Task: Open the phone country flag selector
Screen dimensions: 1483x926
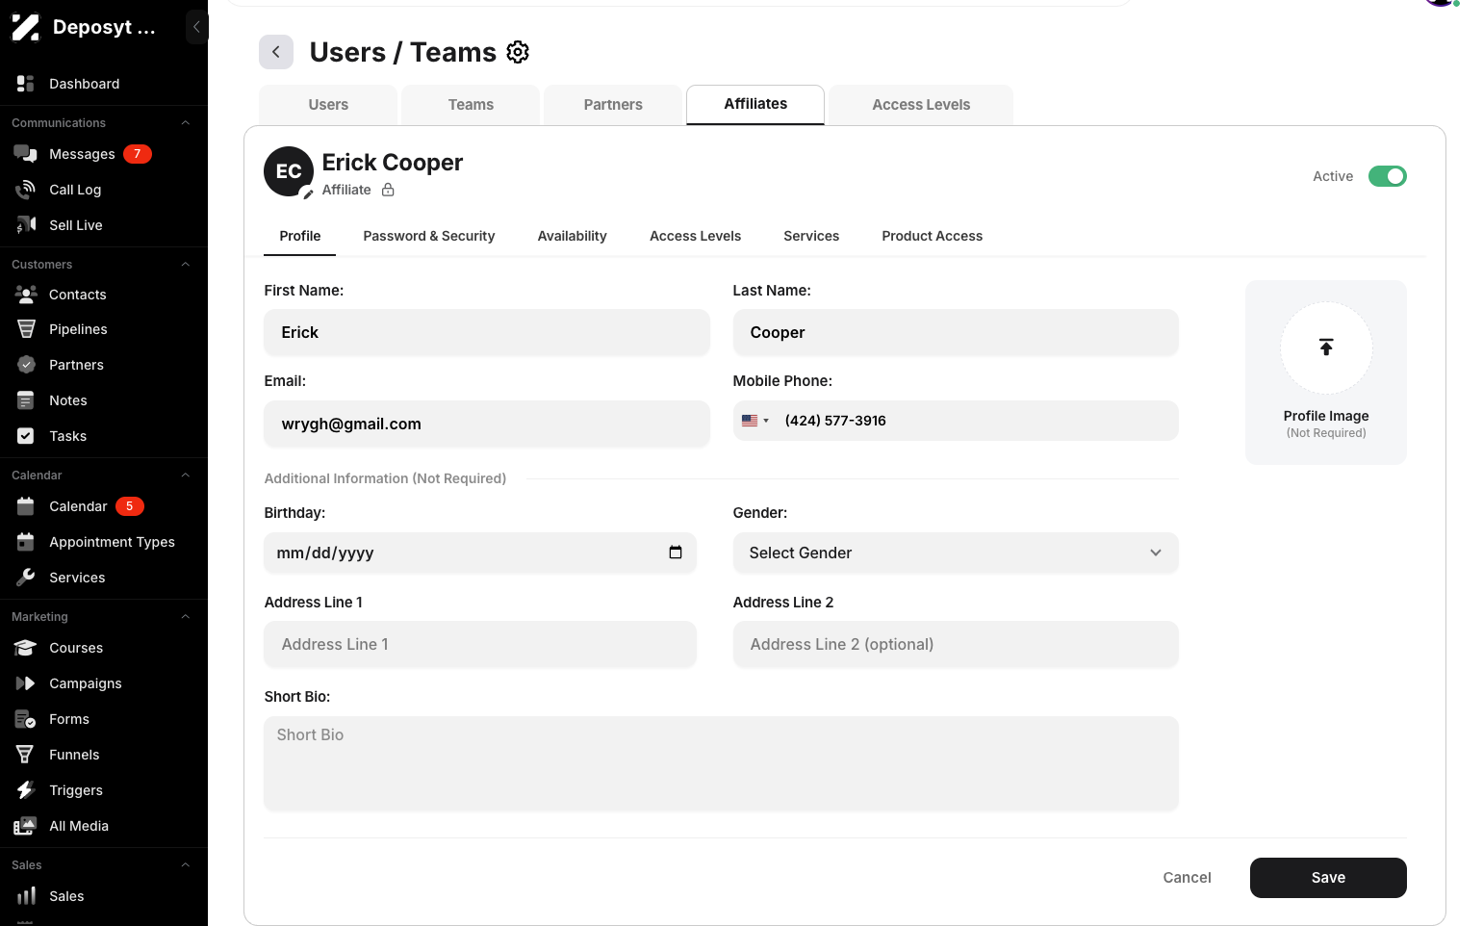Action: coord(755,421)
